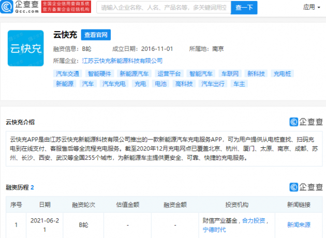This screenshot has height=238, width=326.
Task: Click the red official credit agency banner
Action: point(66,7)
